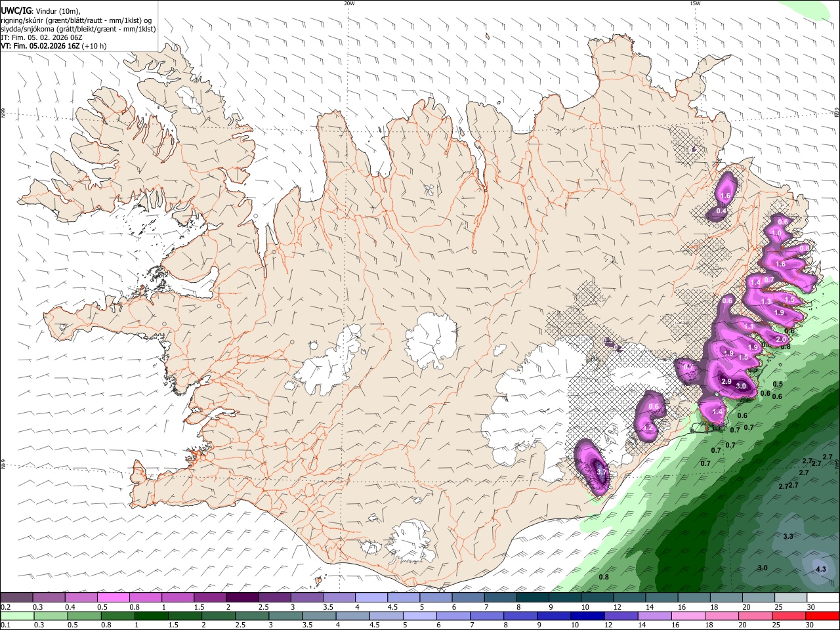This screenshot has width=840, height=630.
Task: Click the '15W' longitude label
Action: pos(695,3)
